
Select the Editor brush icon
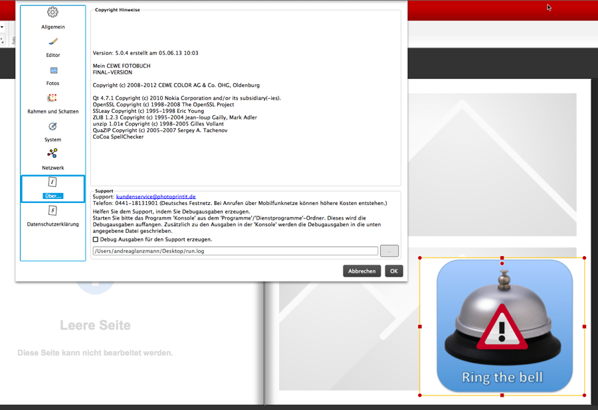[53, 42]
